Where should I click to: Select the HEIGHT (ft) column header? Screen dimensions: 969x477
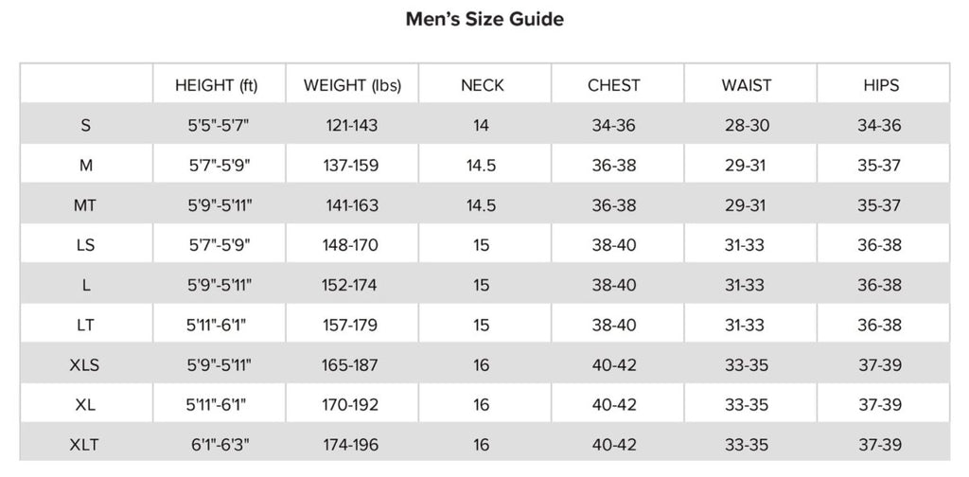click(x=217, y=85)
